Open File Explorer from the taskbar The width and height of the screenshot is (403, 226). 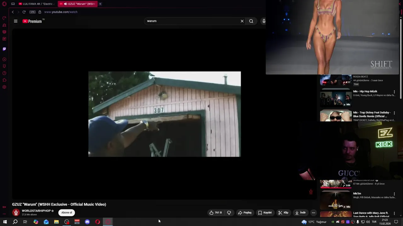click(x=56, y=222)
